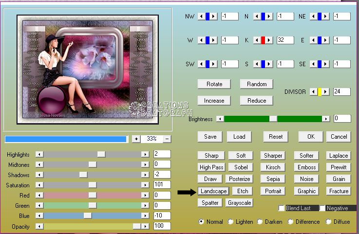Apply the Sobel preset
The height and width of the screenshot is (234, 359).
[x=241, y=167]
